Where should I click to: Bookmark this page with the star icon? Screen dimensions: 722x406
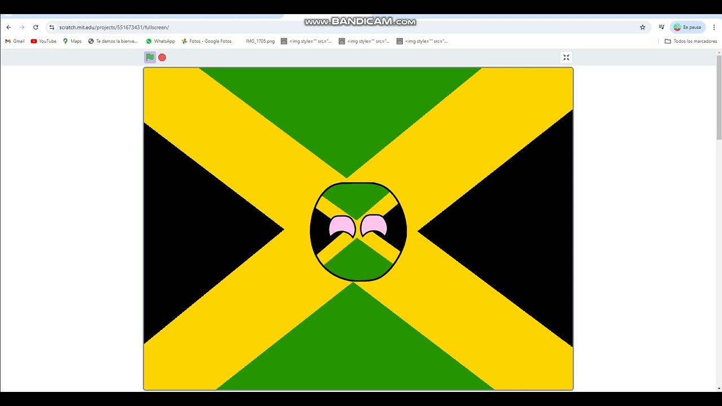[642, 27]
